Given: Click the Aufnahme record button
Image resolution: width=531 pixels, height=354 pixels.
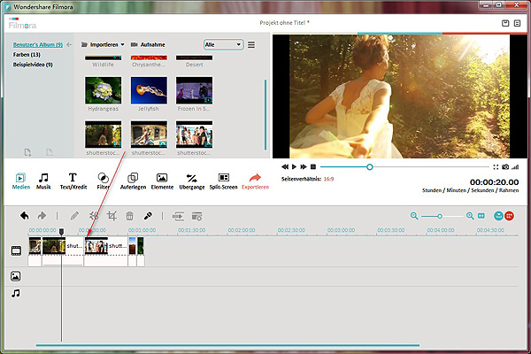Looking at the screenshot, I should [148, 45].
